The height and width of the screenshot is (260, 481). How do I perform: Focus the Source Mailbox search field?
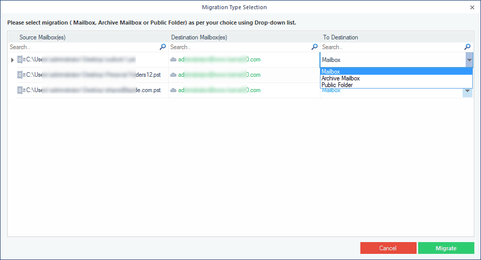pyautogui.click(x=83, y=47)
